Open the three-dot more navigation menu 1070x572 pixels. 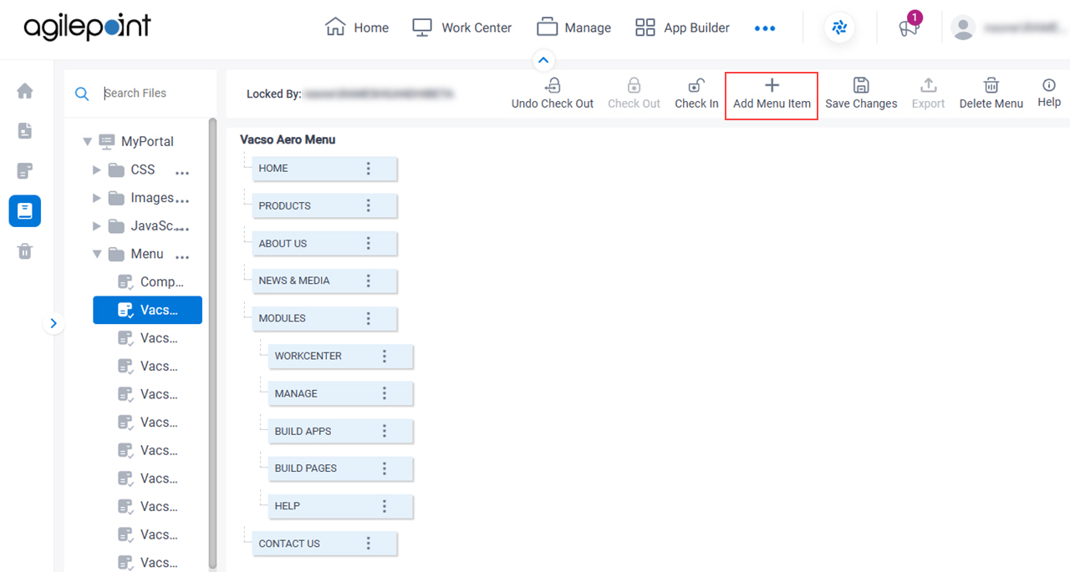[x=765, y=28]
